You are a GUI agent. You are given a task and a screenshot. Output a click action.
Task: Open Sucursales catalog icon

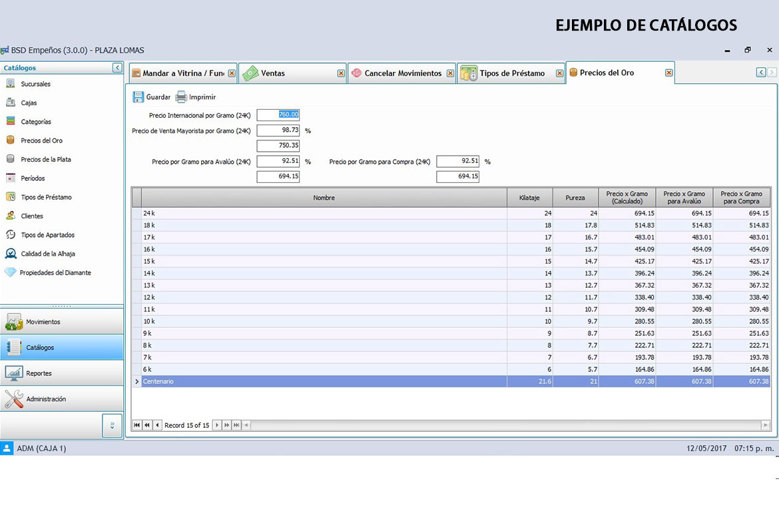[11, 83]
